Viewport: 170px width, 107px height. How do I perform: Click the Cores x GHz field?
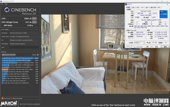coord(24,37)
